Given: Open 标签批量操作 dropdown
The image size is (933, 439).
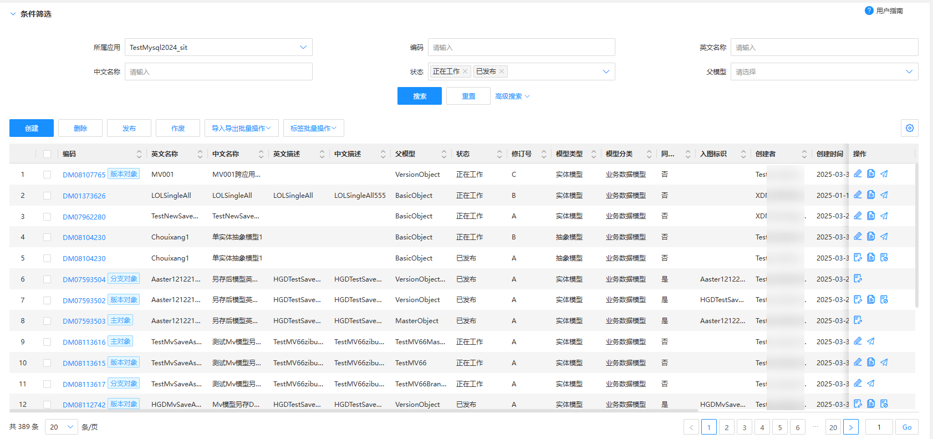Looking at the screenshot, I should pos(313,128).
